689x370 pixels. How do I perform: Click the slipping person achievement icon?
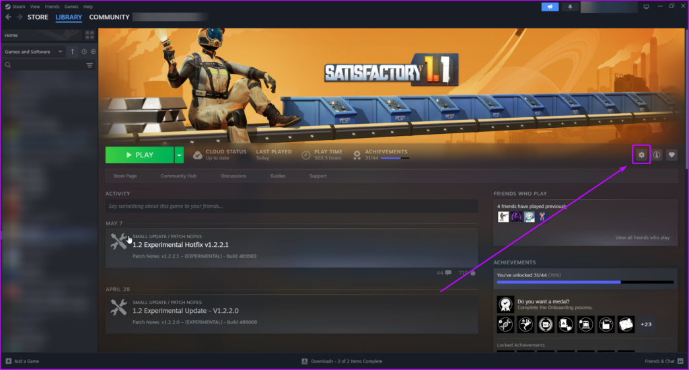(525, 324)
